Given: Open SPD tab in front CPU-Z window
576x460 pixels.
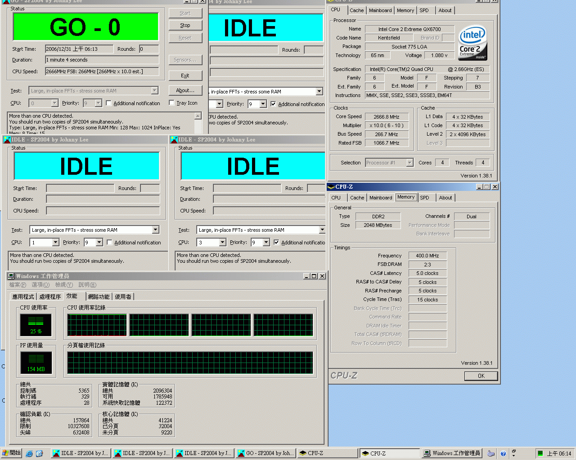Looking at the screenshot, I should (x=425, y=198).
